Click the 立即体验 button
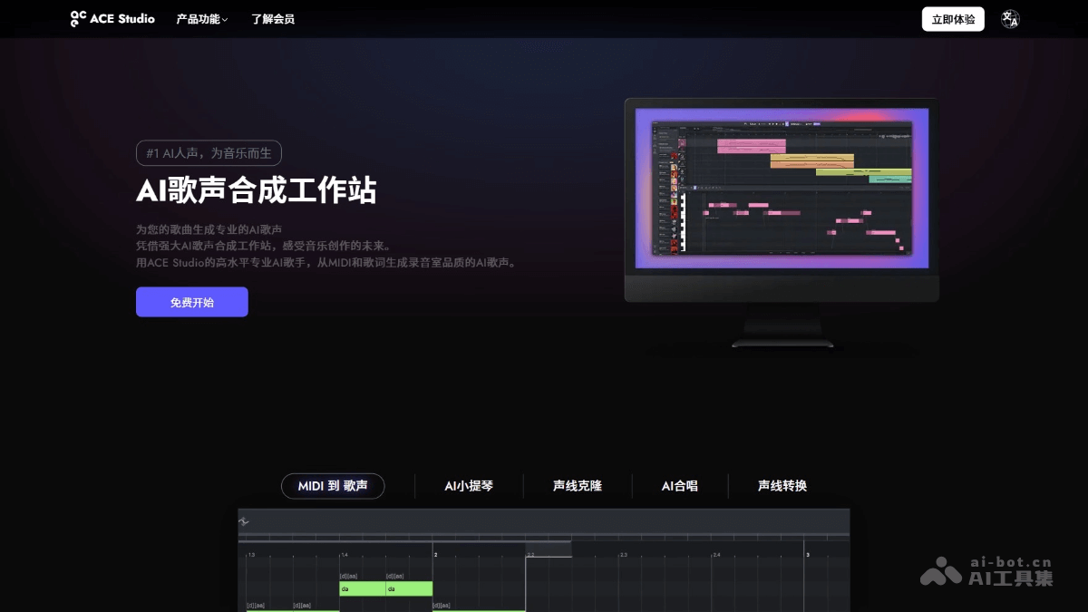The image size is (1088, 612). tap(953, 18)
